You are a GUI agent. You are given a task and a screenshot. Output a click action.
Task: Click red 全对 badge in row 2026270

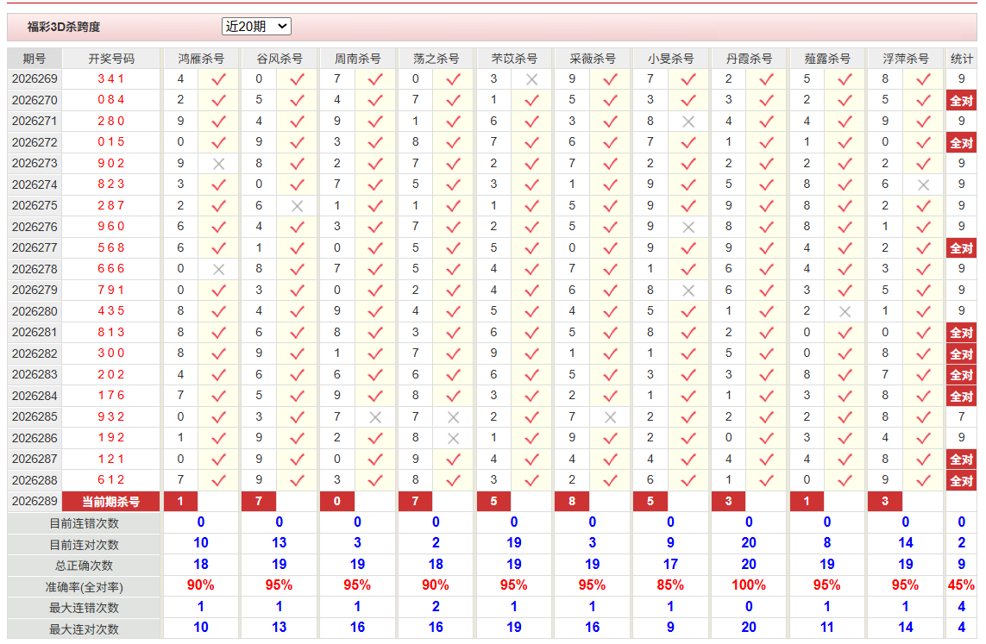962,101
